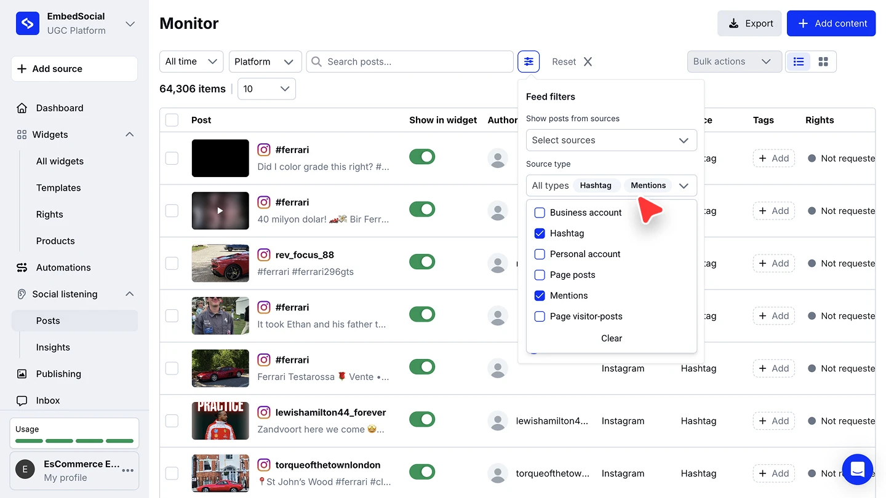Click Reset filters text
Screen dimensions: 886x498
coord(564,61)
